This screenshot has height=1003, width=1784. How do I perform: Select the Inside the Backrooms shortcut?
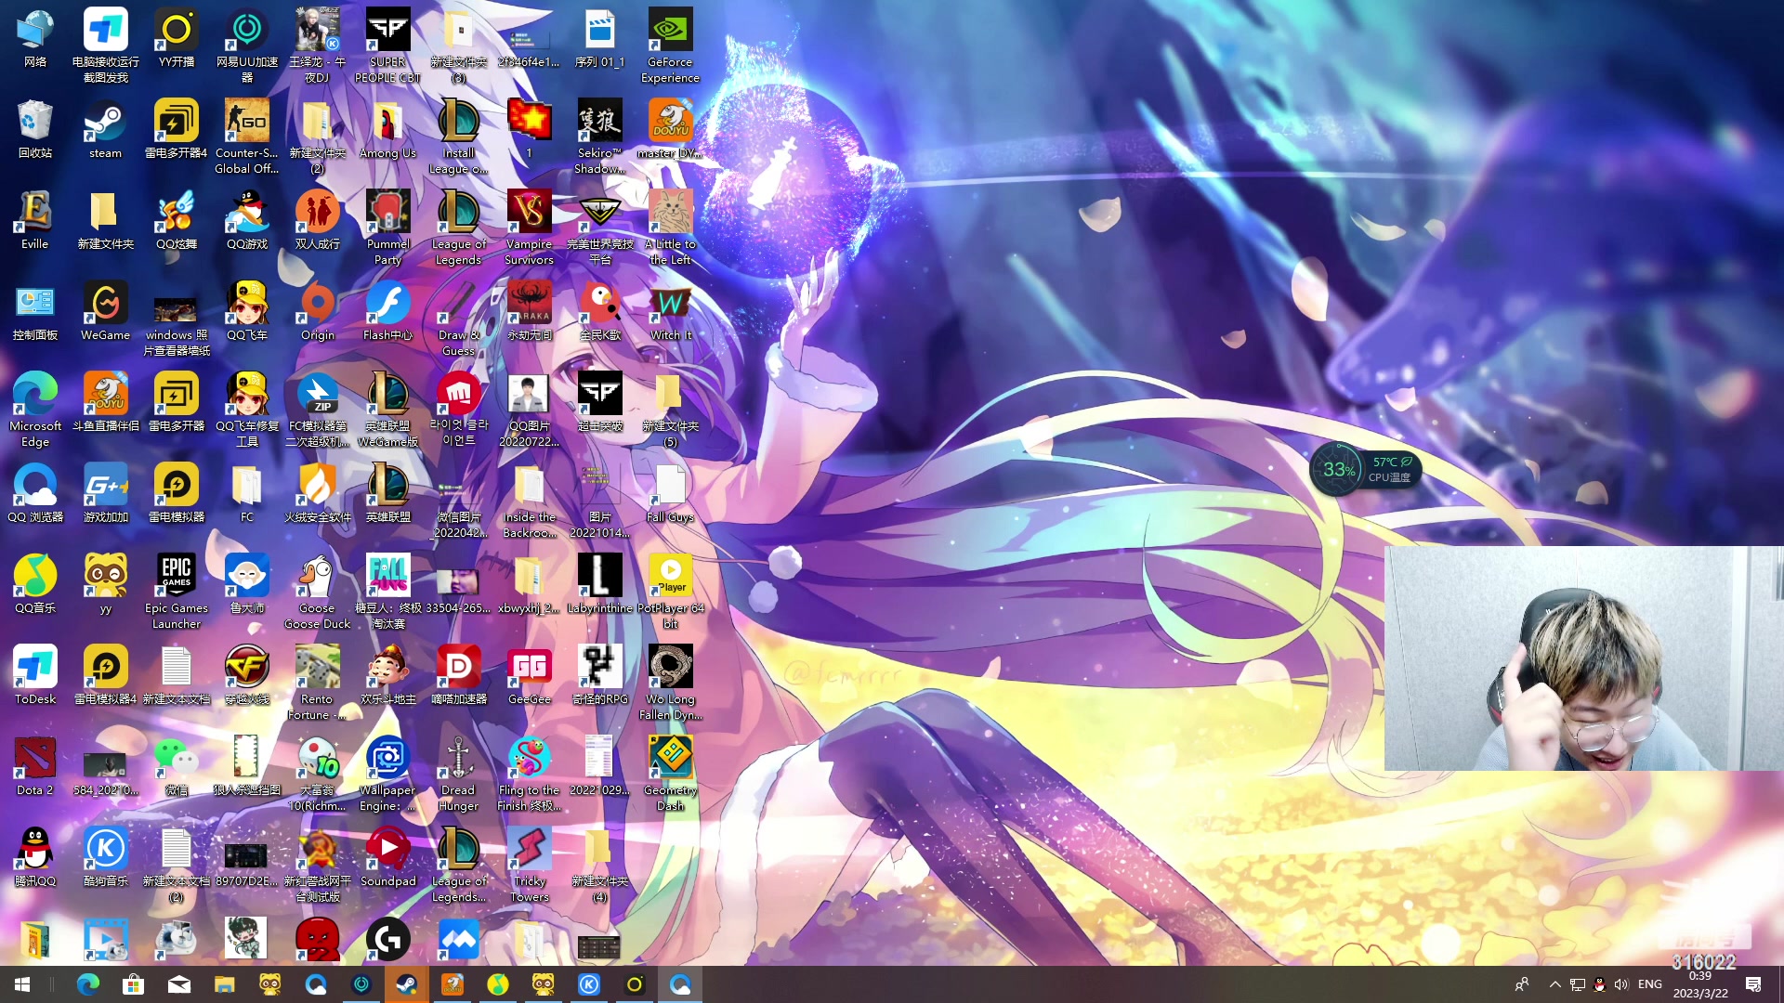click(x=529, y=501)
